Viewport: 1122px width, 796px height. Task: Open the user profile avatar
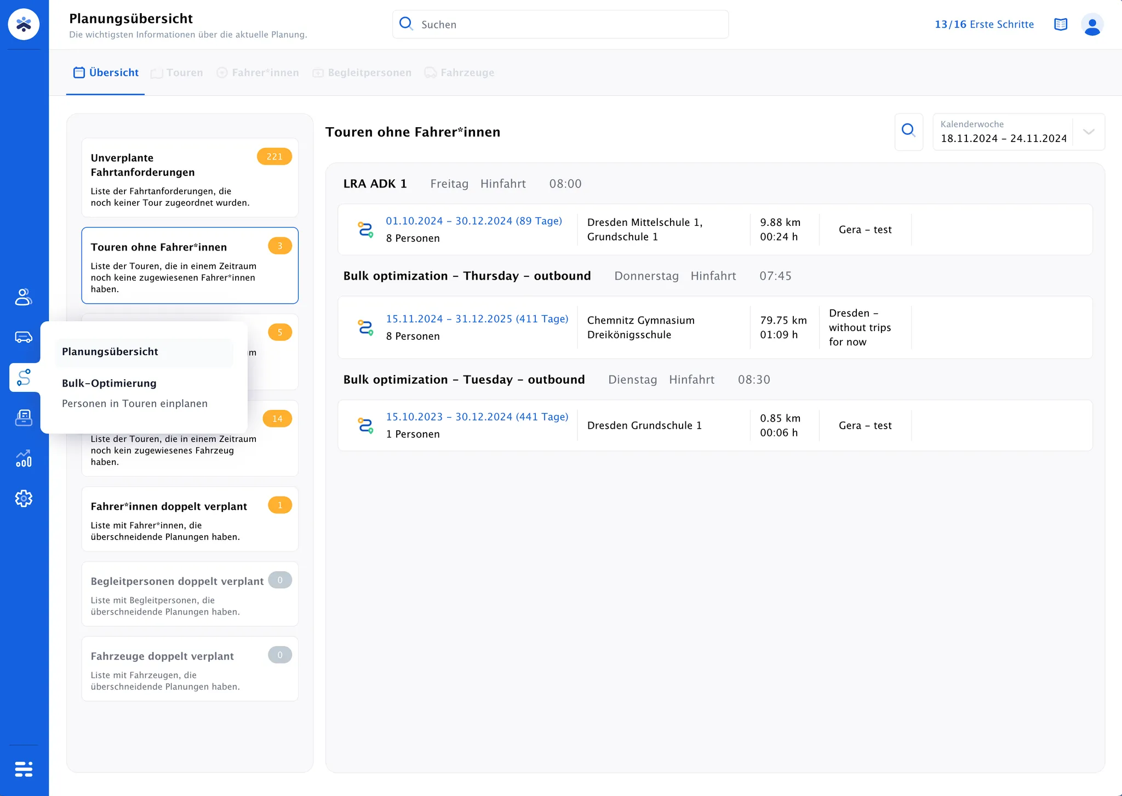pyautogui.click(x=1092, y=24)
